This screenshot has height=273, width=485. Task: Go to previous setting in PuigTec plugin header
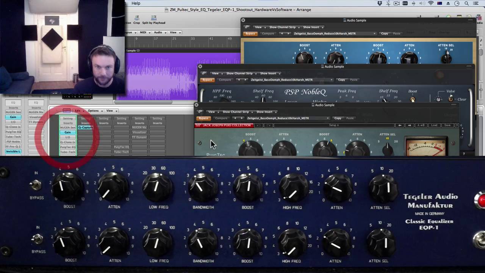pyautogui.click(x=235, y=118)
